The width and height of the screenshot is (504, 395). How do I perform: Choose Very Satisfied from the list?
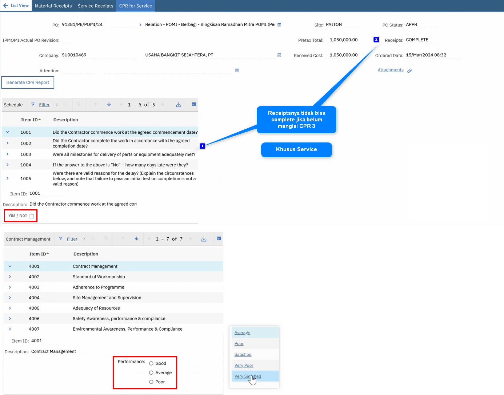click(x=248, y=376)
